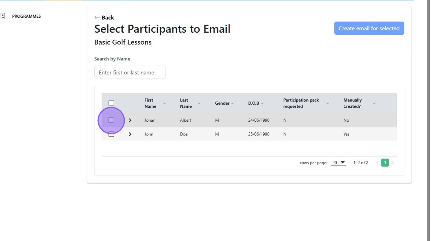The width and height of the screenshot is (431, 241).
Task: Go back via the Back link
Action: click(108, 18)
